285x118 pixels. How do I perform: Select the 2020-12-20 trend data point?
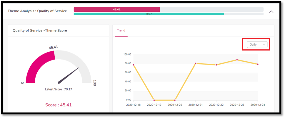175,100
